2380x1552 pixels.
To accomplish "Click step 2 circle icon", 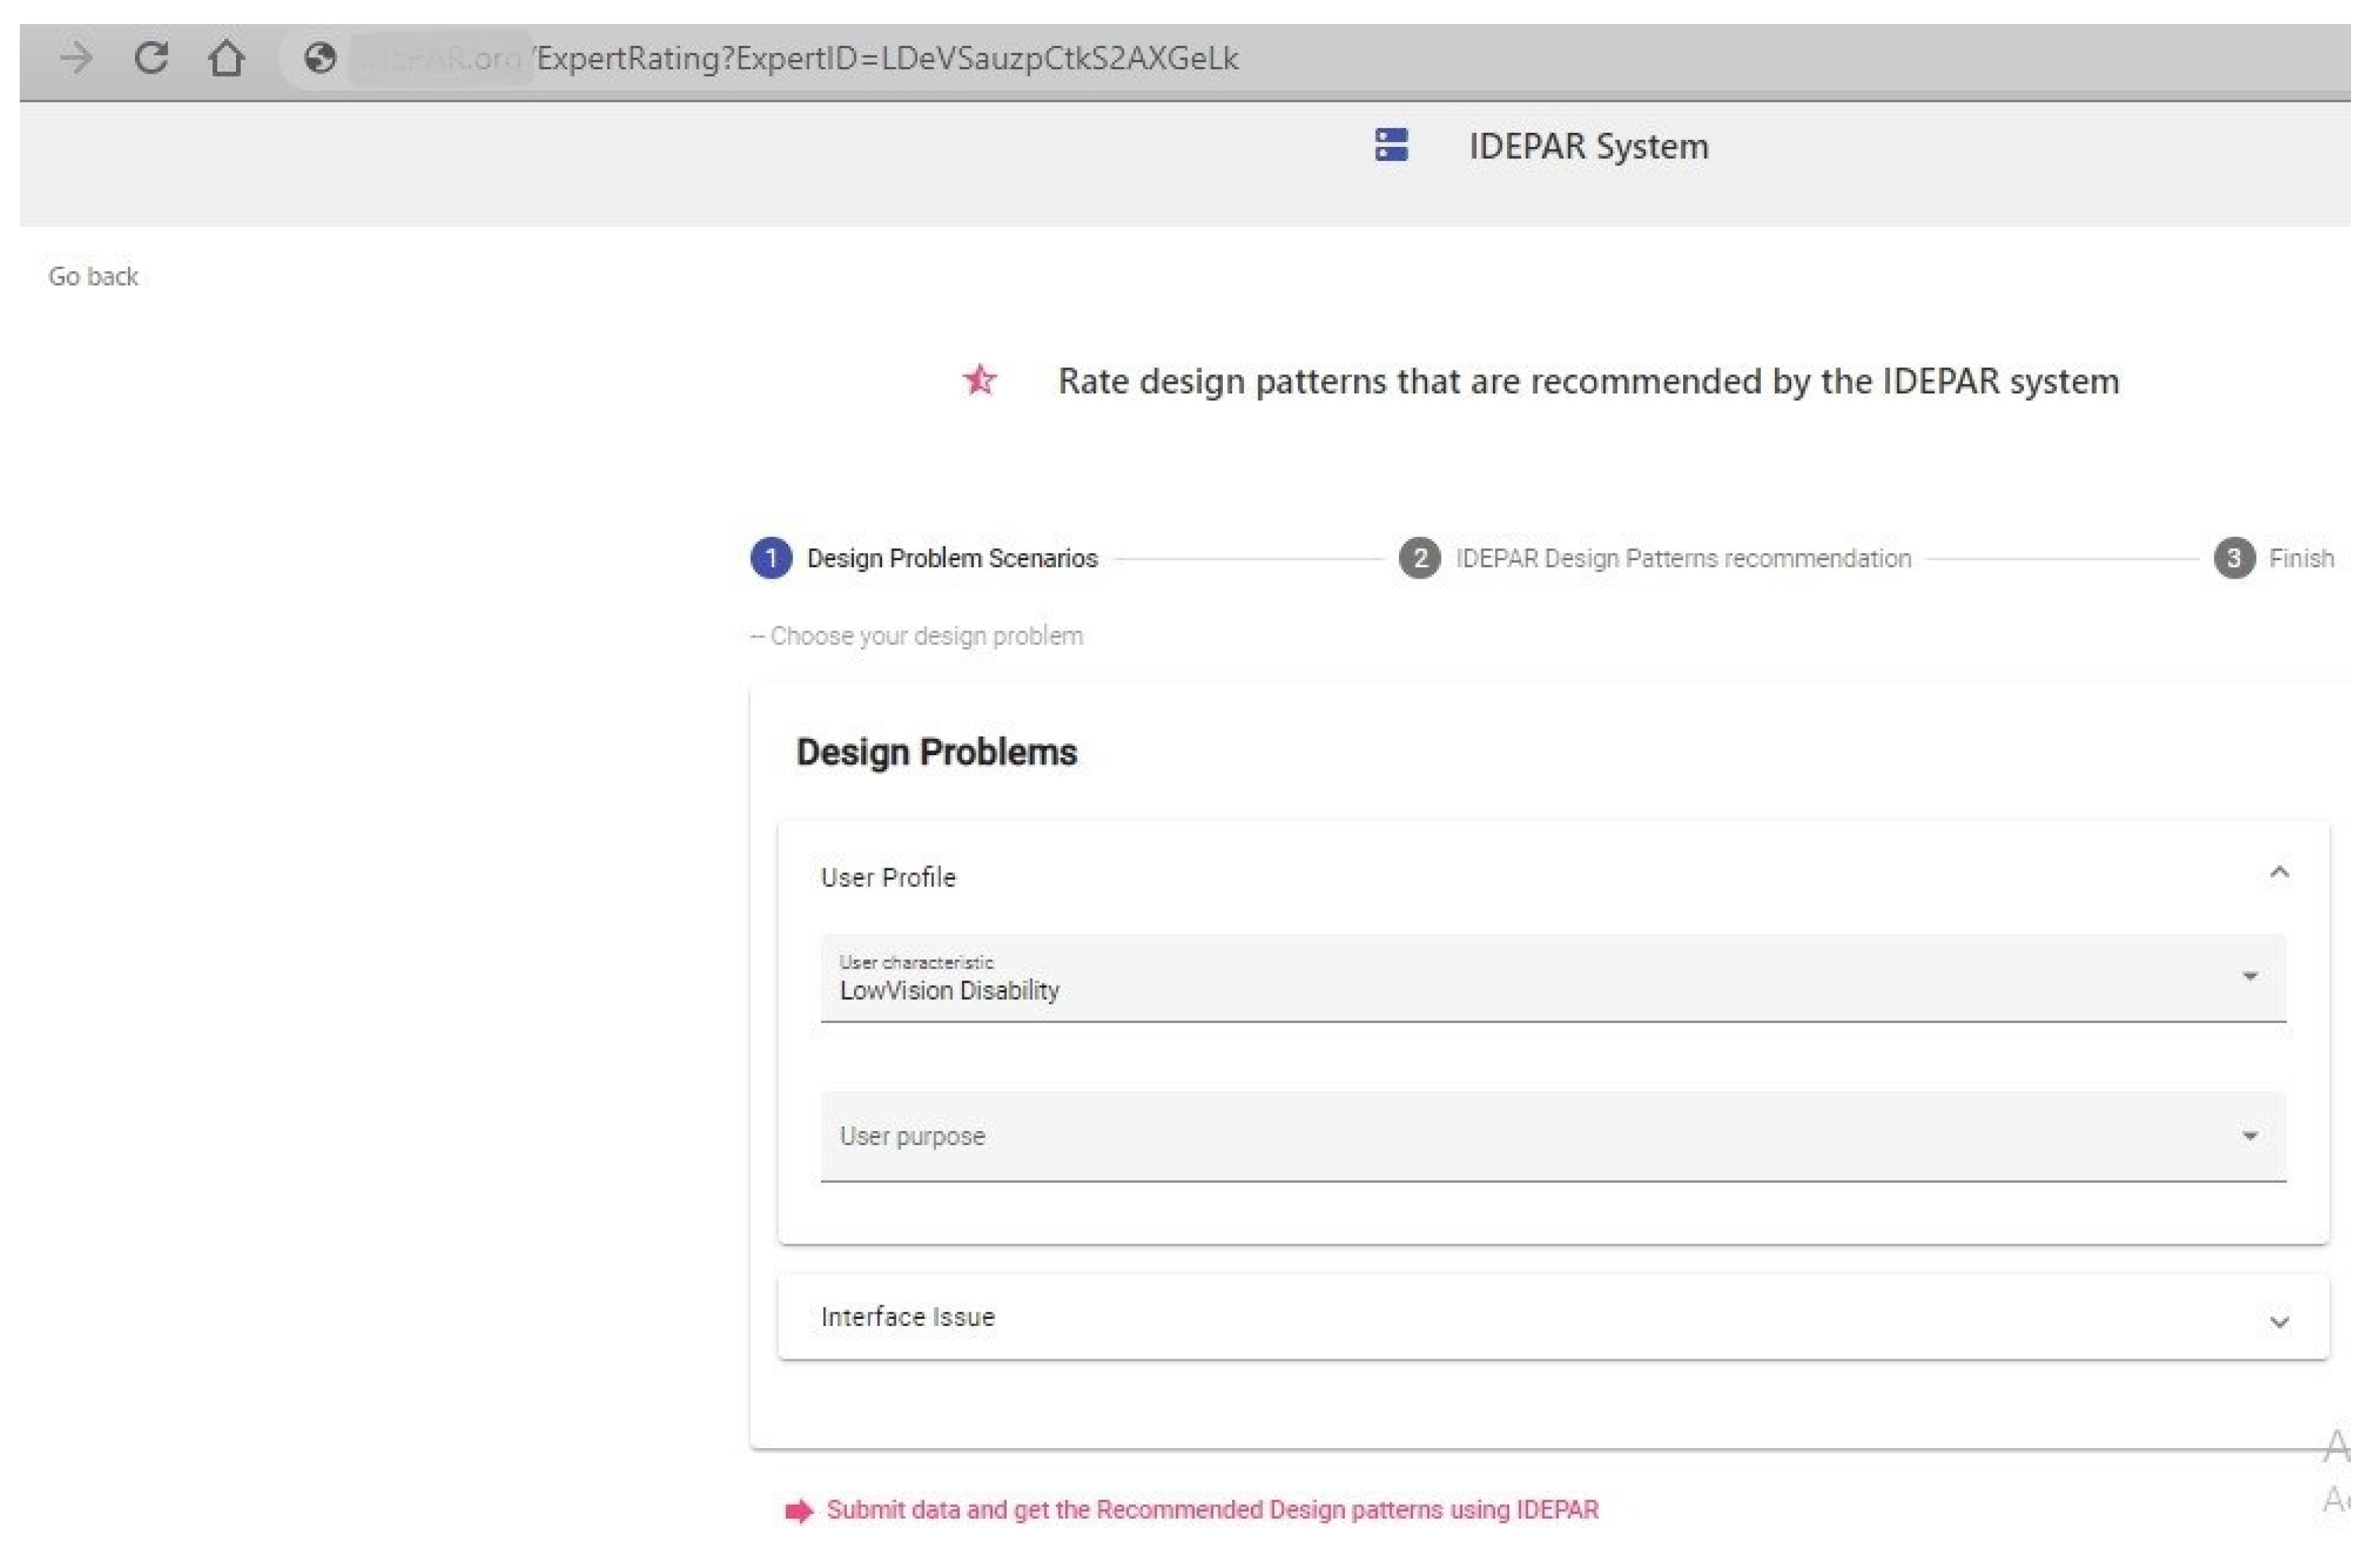I will (x=1419, y=557).
